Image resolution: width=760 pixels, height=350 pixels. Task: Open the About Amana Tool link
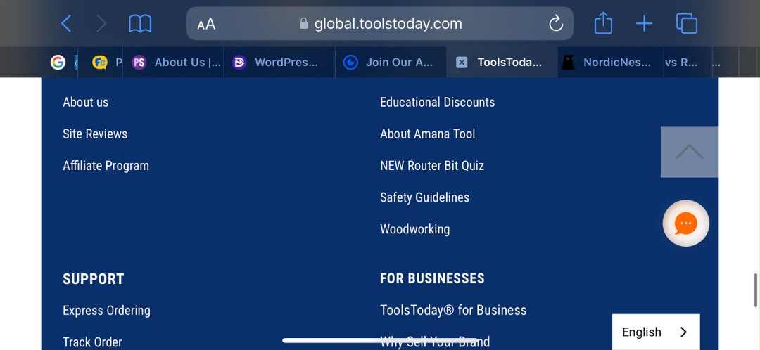pos(428,134)
